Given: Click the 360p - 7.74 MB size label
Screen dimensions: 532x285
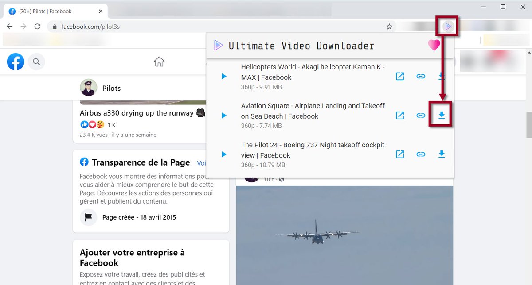Looking at the screenshot, I should (261, 126).
